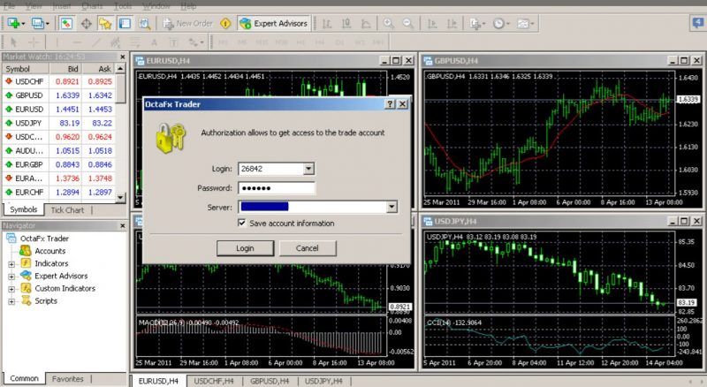Open the New Chart dropdown arrow
This screenshot has width=707, height=387.
pyautogui.click(x=23, y=24)
